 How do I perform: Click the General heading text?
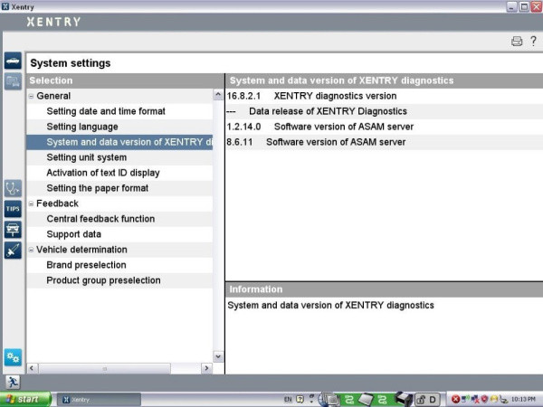(x=53, y=96)
